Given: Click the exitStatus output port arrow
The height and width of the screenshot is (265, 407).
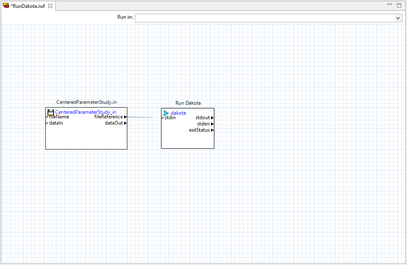Looking at the screenshot, I should click(x=212, y=130).
